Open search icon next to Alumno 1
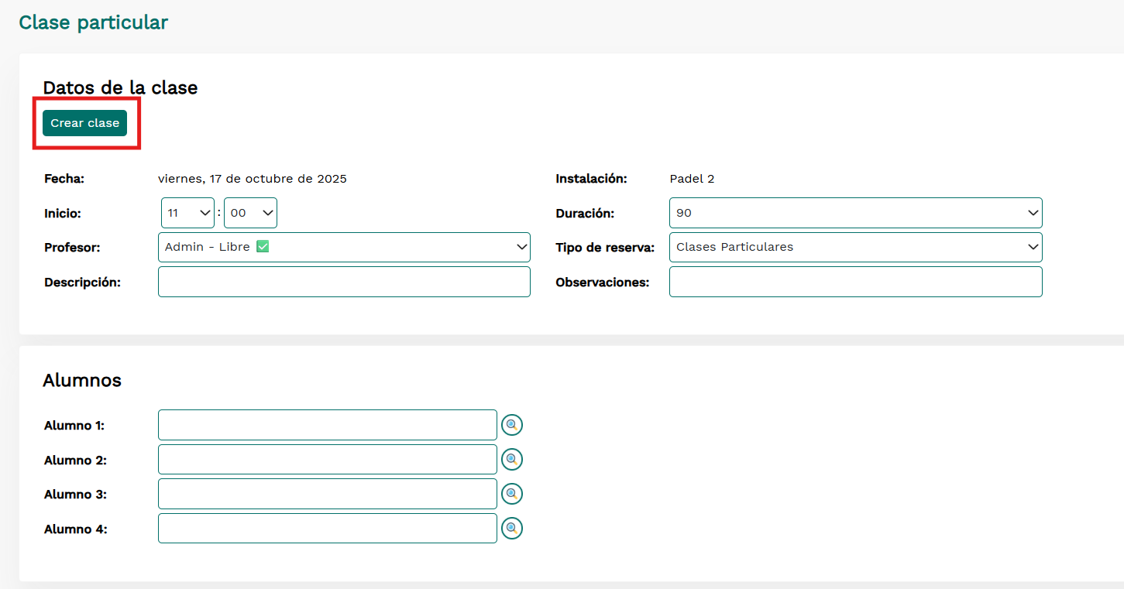1124x589 pixels. [x=511, y=425]
